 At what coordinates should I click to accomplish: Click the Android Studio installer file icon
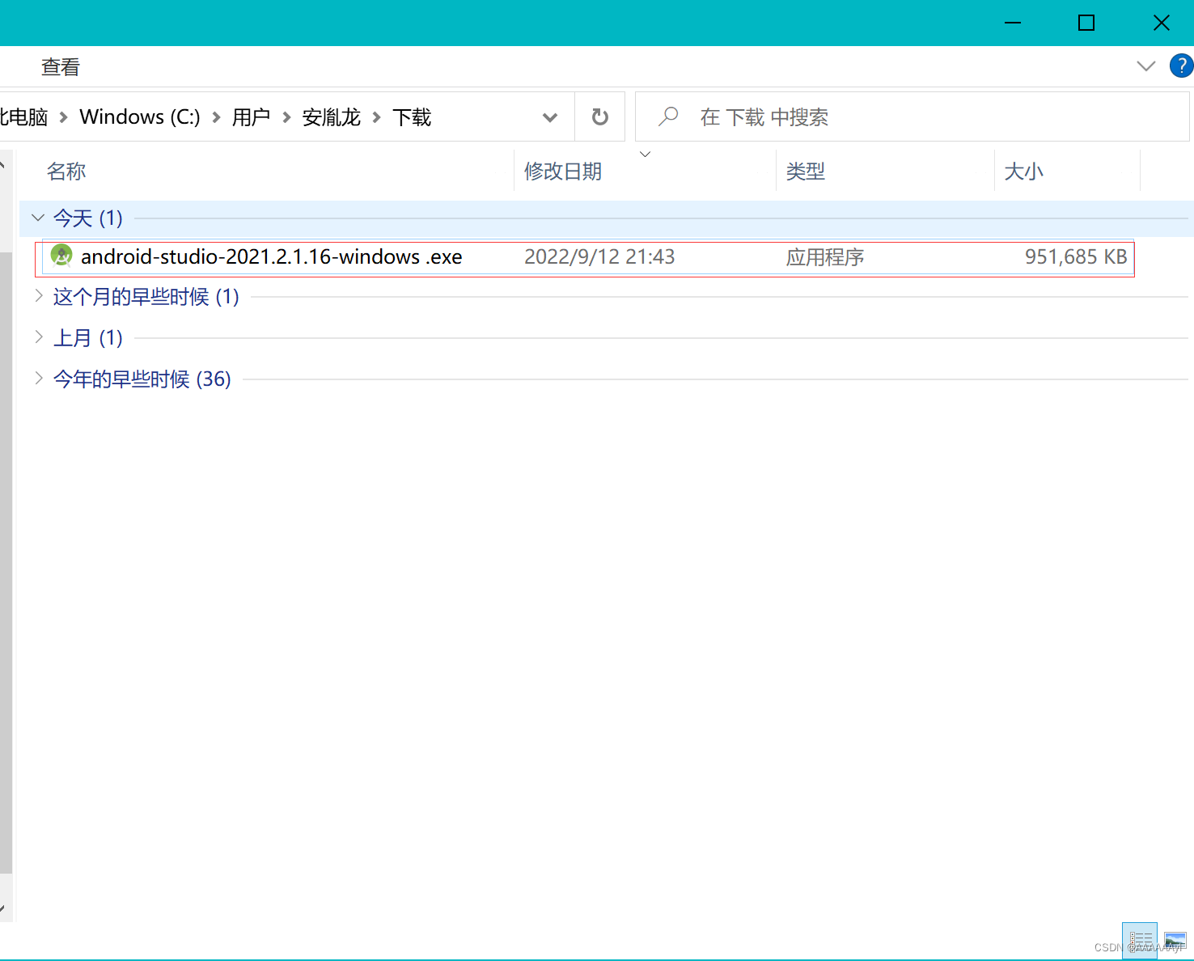click(61, 256)
